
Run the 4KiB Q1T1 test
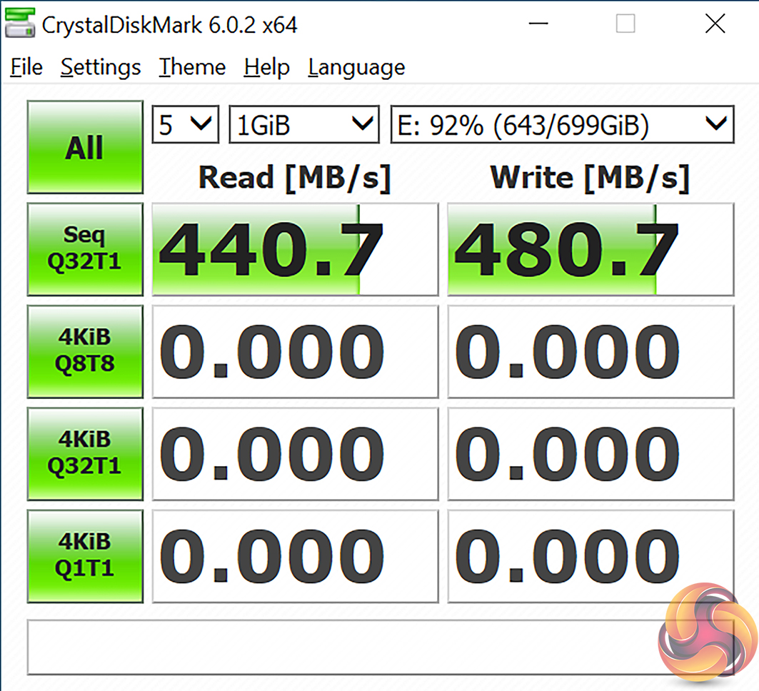click(85, 556)
